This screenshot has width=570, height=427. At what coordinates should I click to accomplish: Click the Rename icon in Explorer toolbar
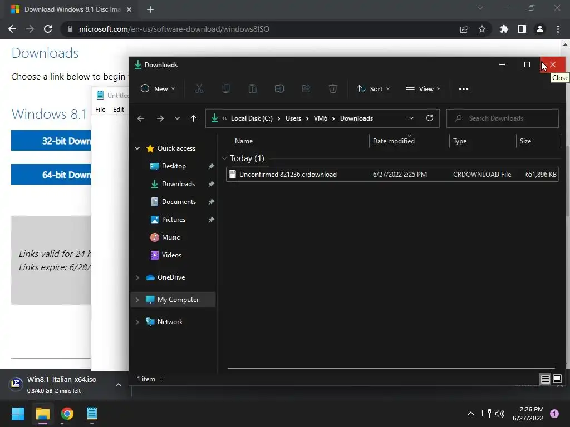279,88
